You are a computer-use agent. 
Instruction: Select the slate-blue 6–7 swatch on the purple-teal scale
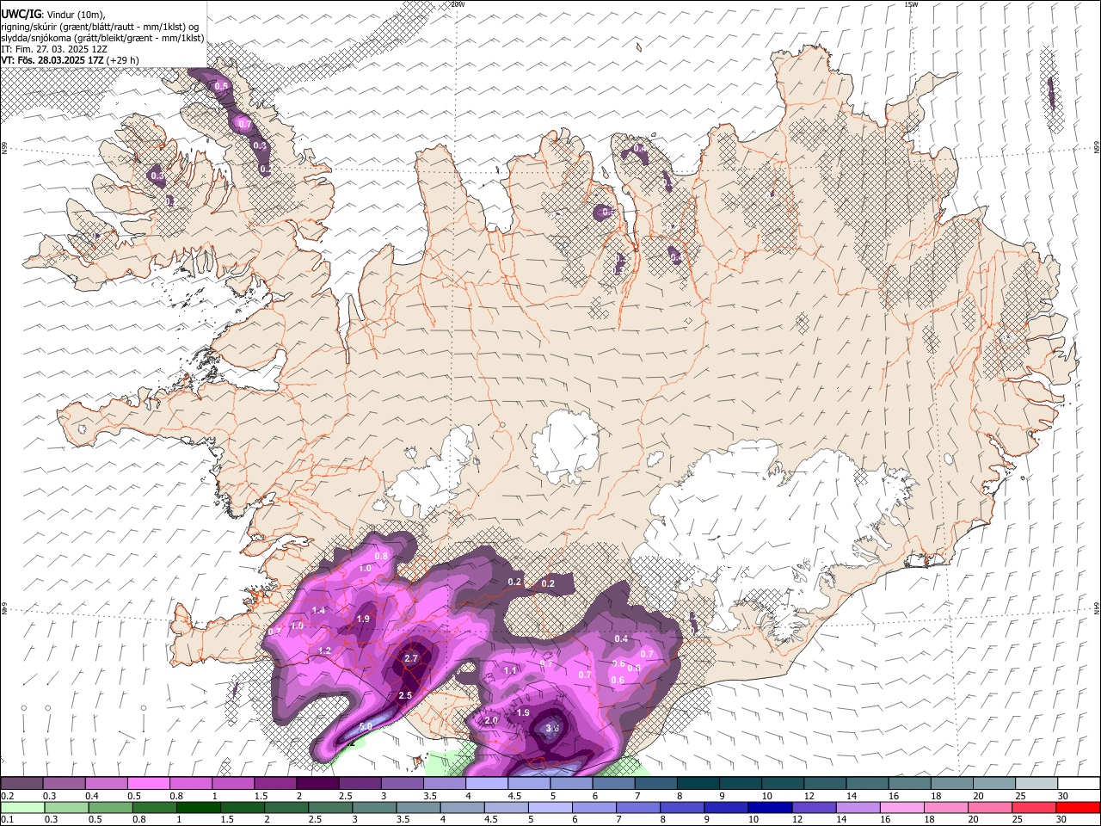coord(614,783)
